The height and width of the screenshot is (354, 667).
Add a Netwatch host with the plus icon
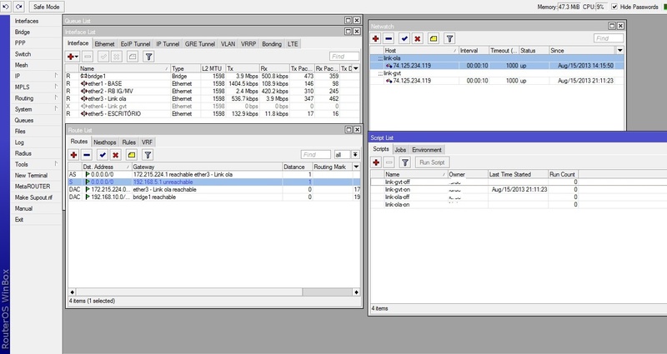tap(377, 37)
